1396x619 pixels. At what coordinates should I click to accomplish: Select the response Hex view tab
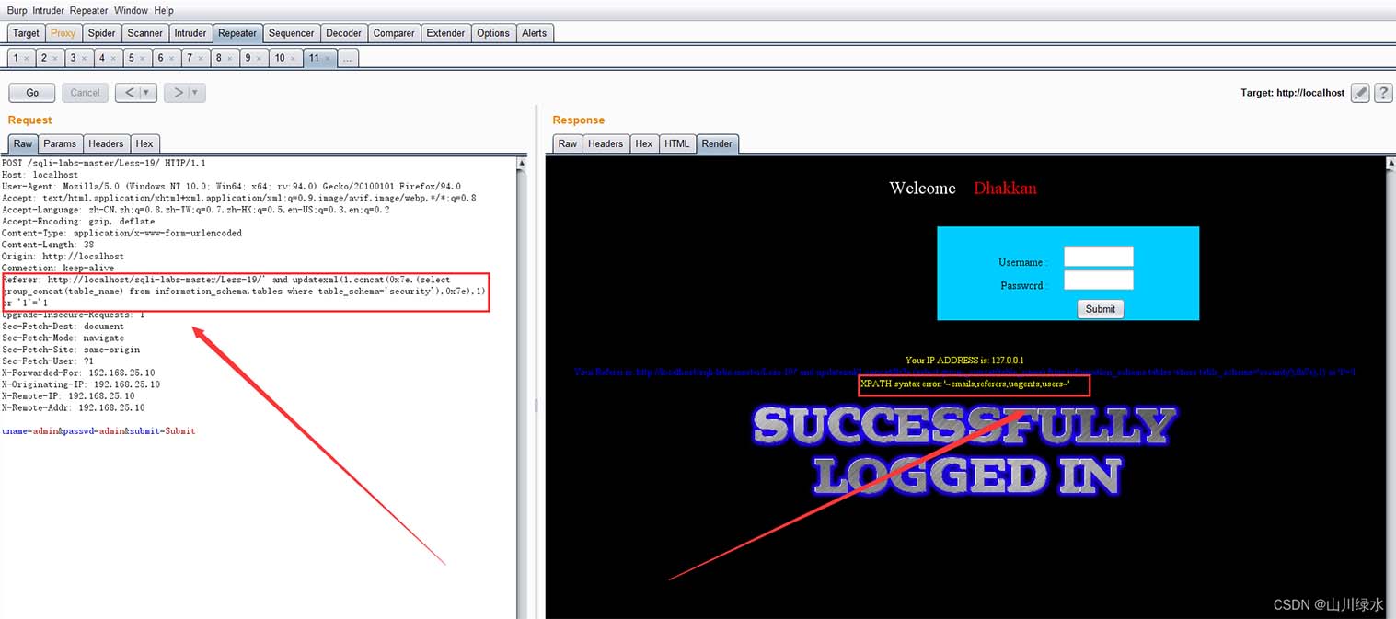(x=644, y=143)
